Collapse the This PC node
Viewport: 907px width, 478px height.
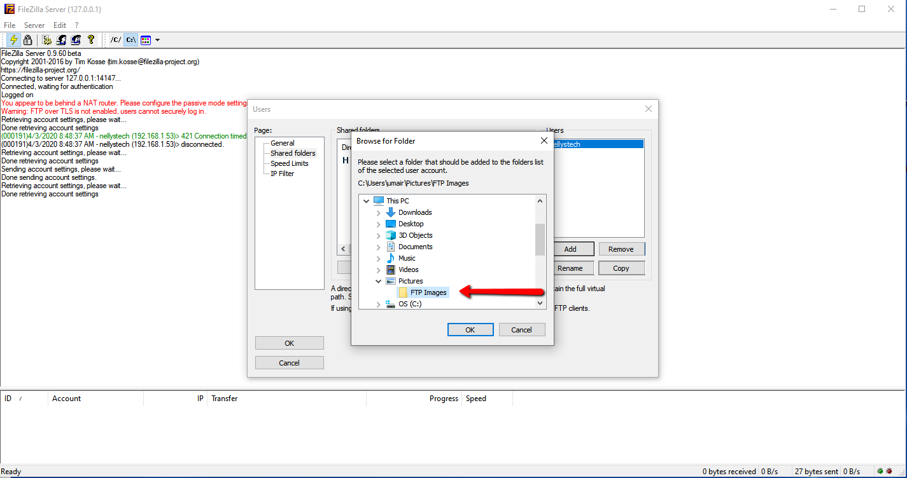(366, 201)
